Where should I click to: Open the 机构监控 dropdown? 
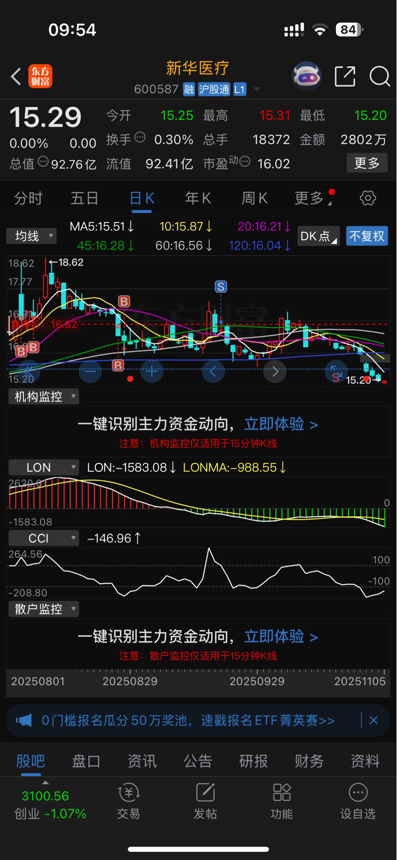coord(43,397)
